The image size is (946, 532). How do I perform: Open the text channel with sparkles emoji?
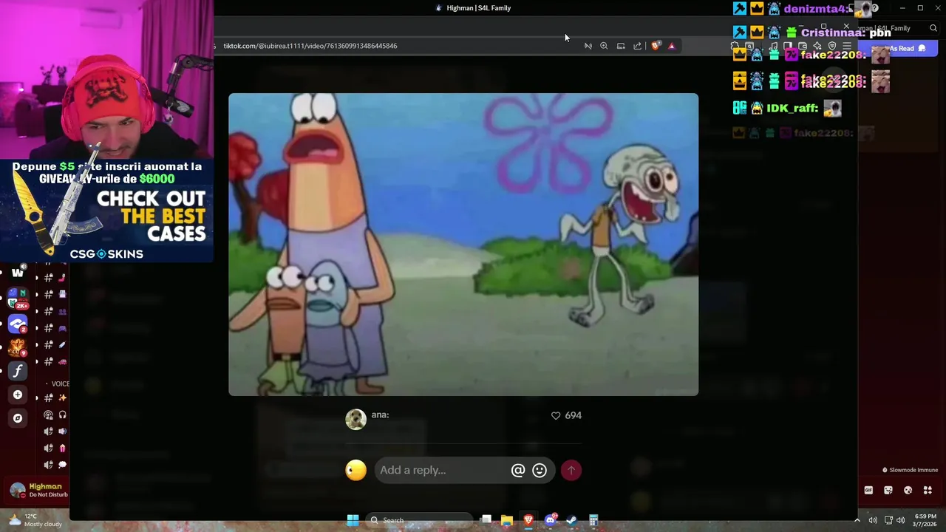(x=55, y=398)
